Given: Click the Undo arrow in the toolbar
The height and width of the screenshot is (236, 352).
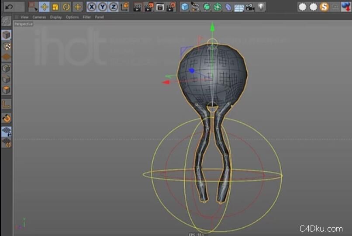Looking at the screenshot, I should pos(9,7).
